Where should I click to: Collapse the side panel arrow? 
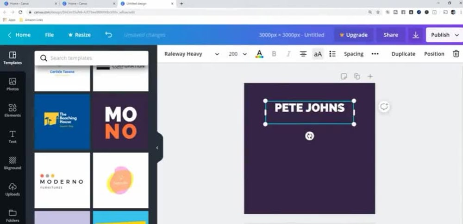[157, 147]
